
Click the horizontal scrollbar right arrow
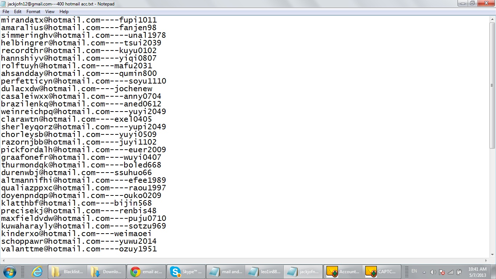point(487,261)
